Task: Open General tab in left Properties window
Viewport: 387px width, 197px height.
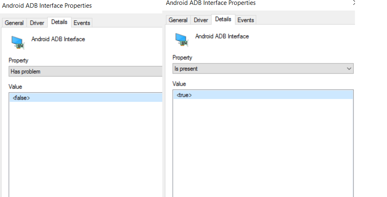Action: (14, 23)
